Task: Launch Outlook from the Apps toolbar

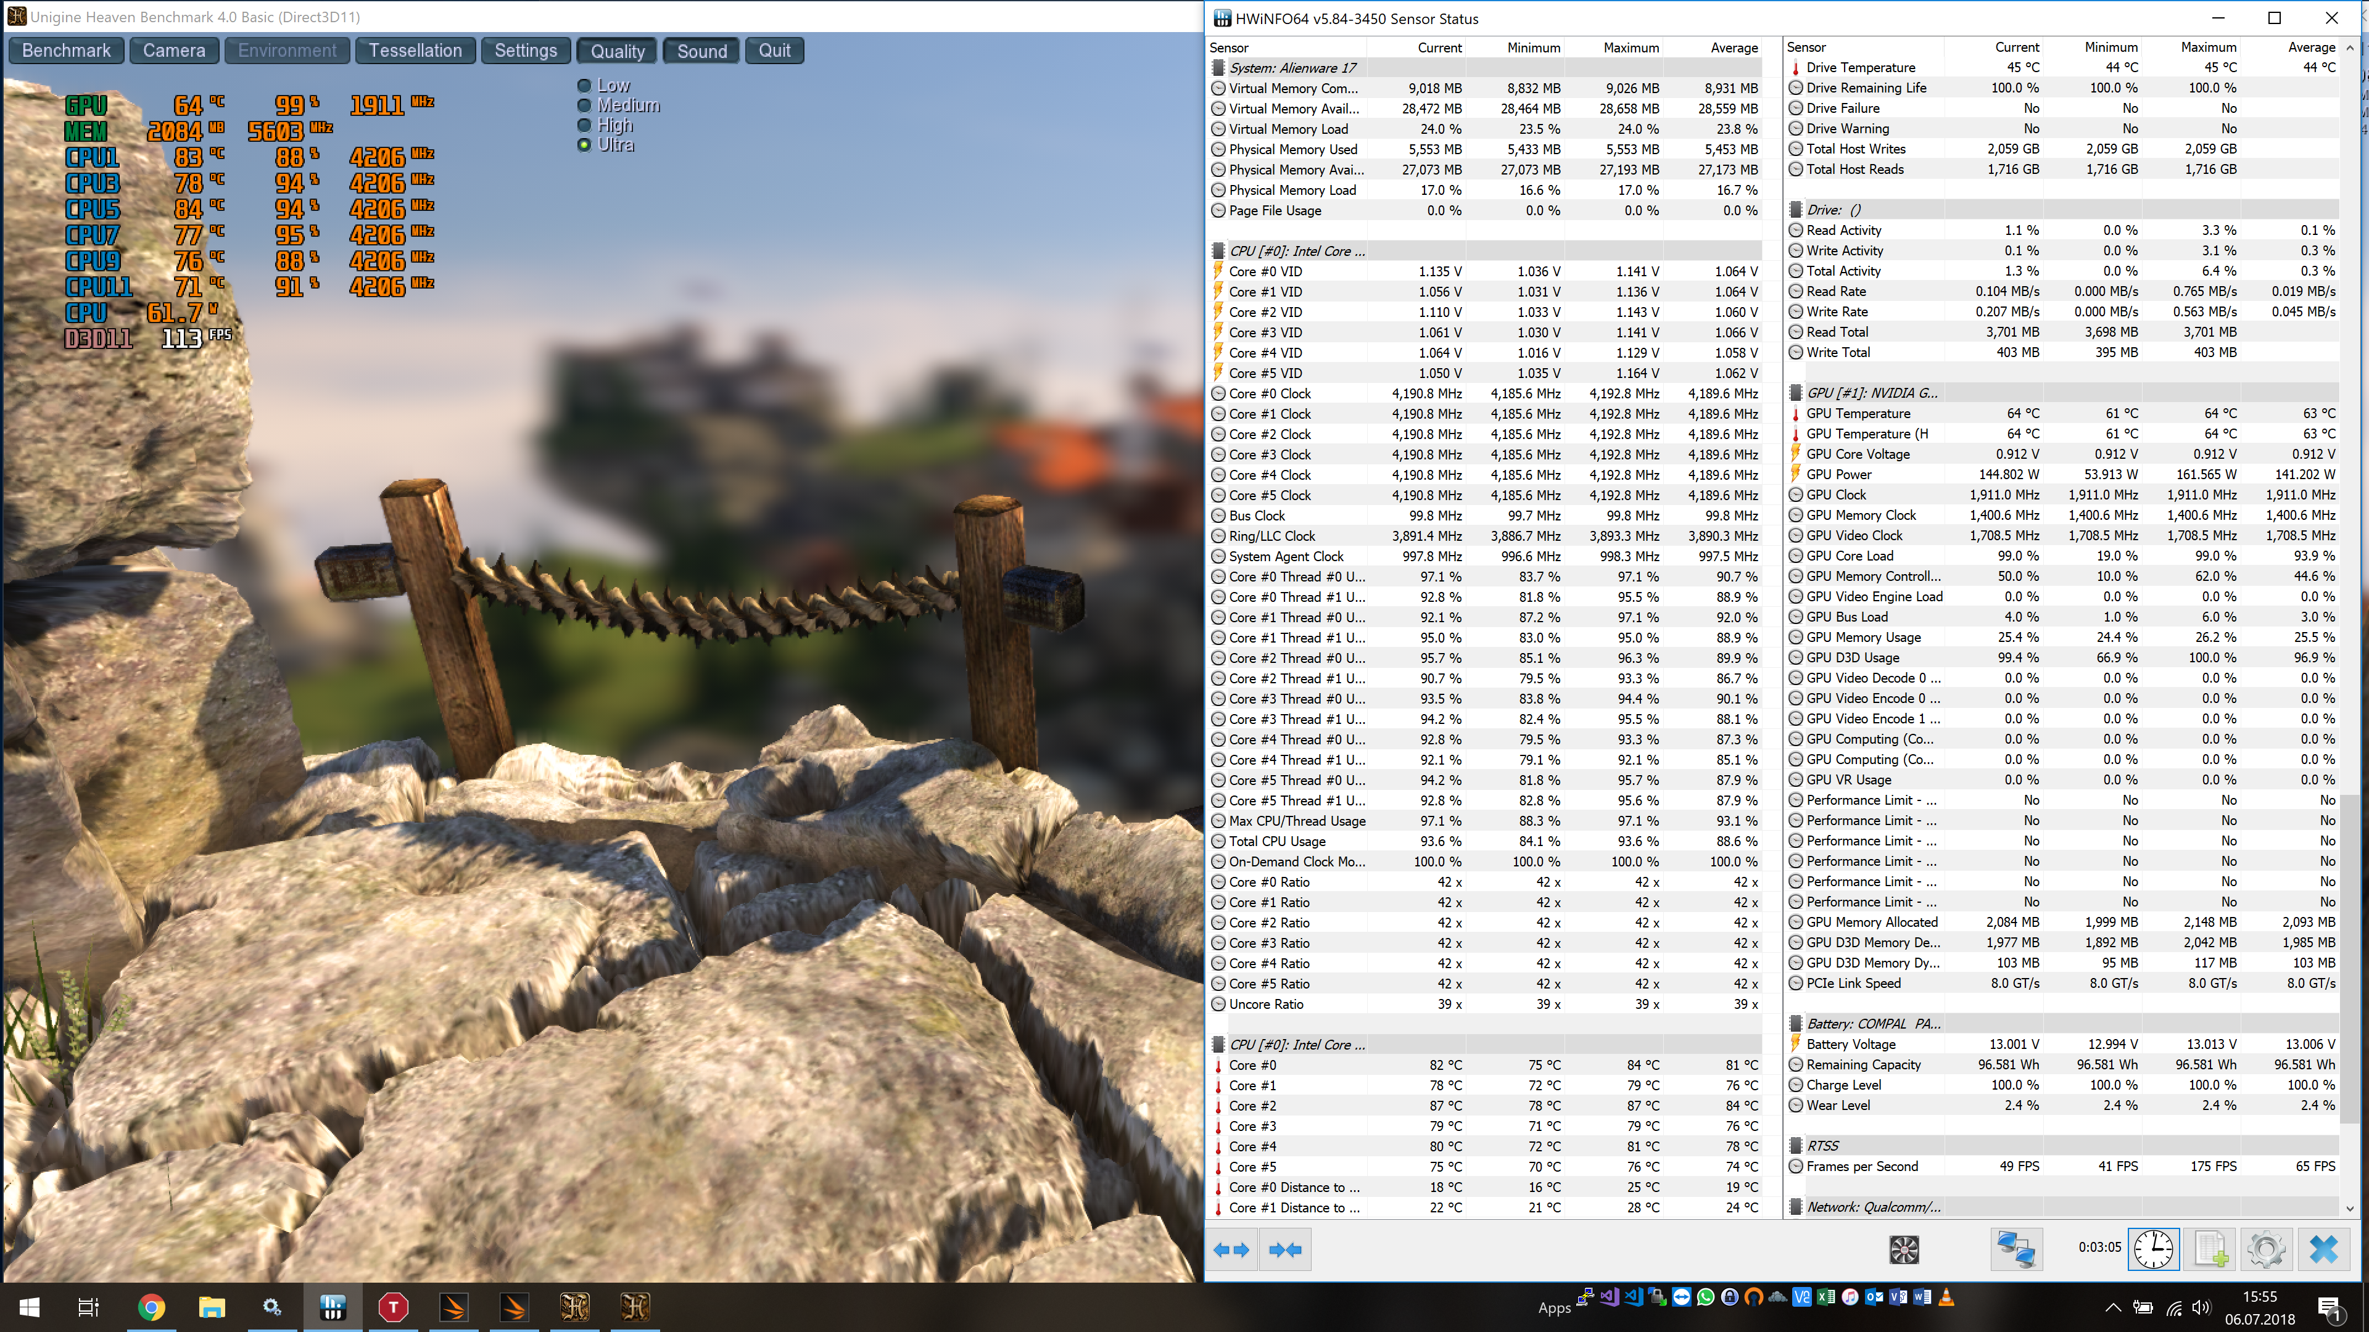Action: click(1874, 1297)
